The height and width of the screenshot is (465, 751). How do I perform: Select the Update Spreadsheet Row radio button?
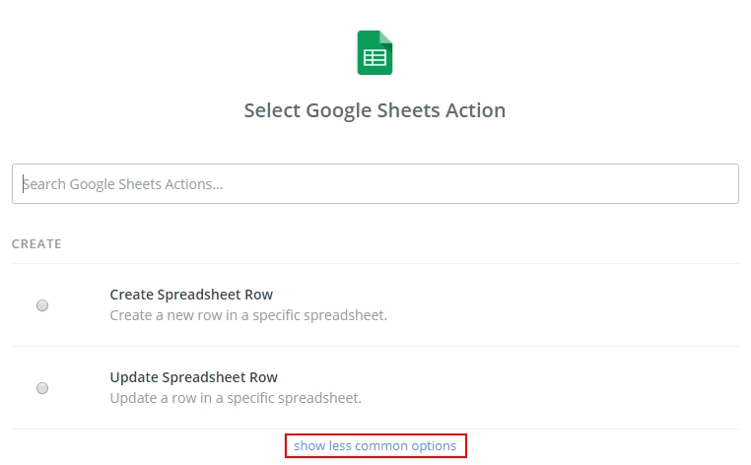click(42, 388)
